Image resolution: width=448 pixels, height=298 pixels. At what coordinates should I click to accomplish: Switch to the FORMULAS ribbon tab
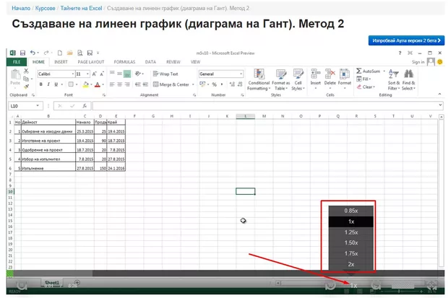(124, 62)
